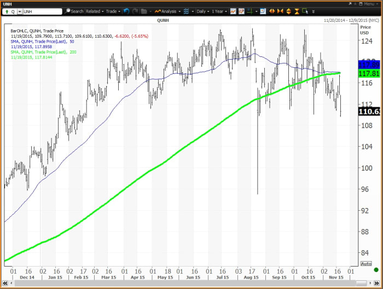Click the horizontal expand arrows icon
The width and height of the screenshot is (383, 289).
273,11
